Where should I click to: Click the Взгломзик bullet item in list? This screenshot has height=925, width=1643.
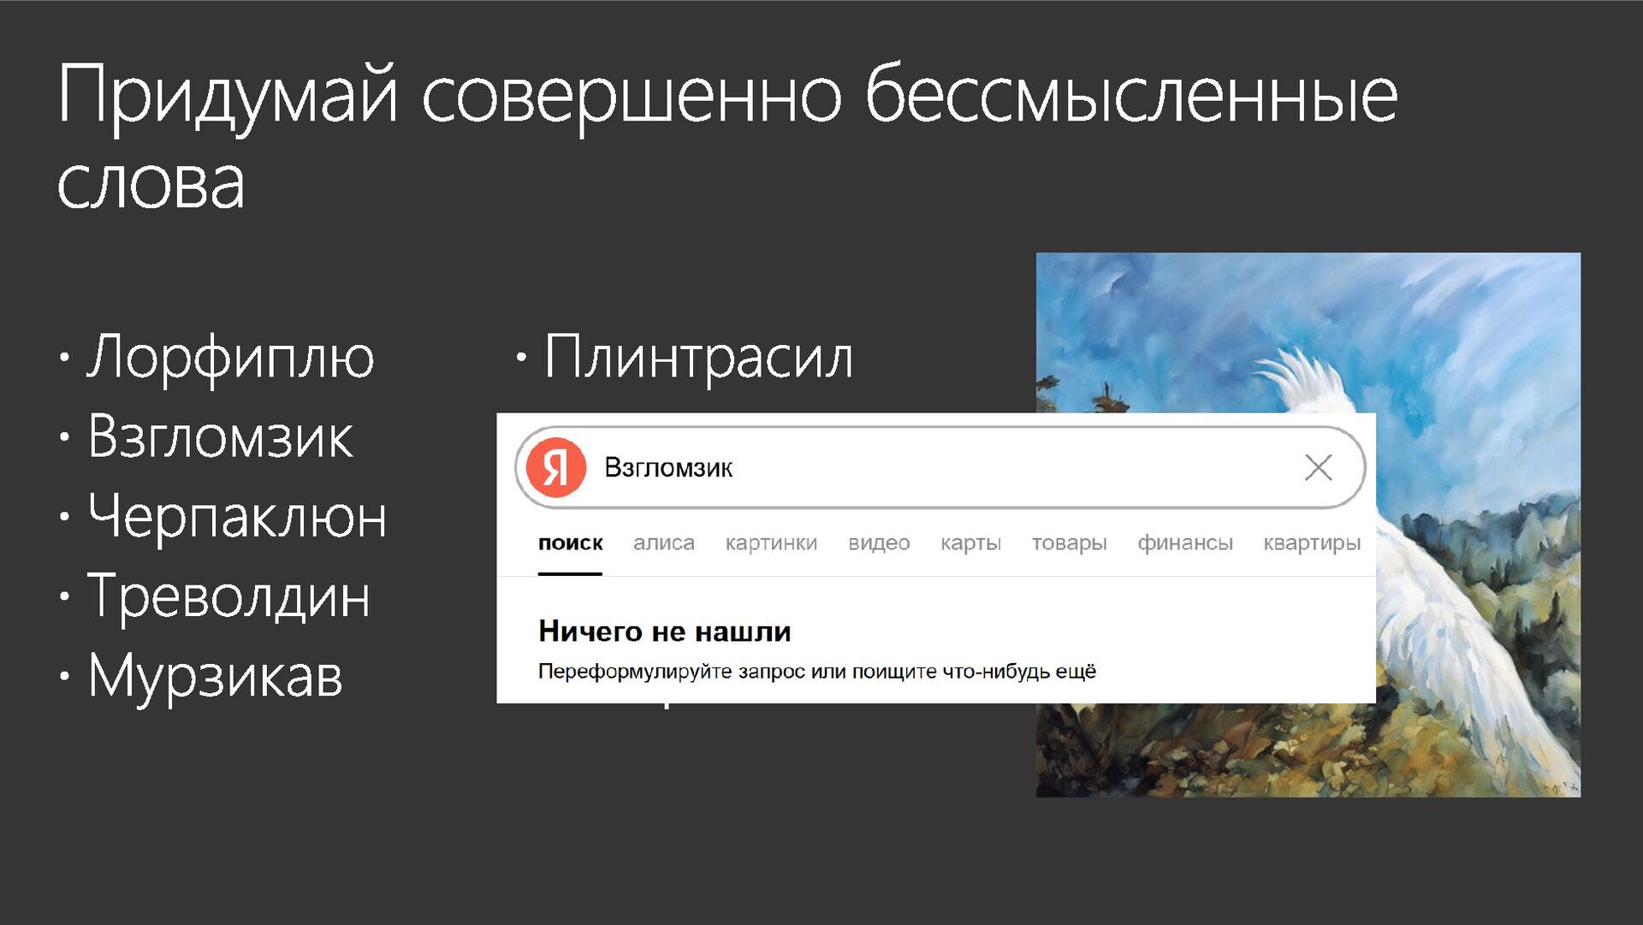[x=220, y=437]
